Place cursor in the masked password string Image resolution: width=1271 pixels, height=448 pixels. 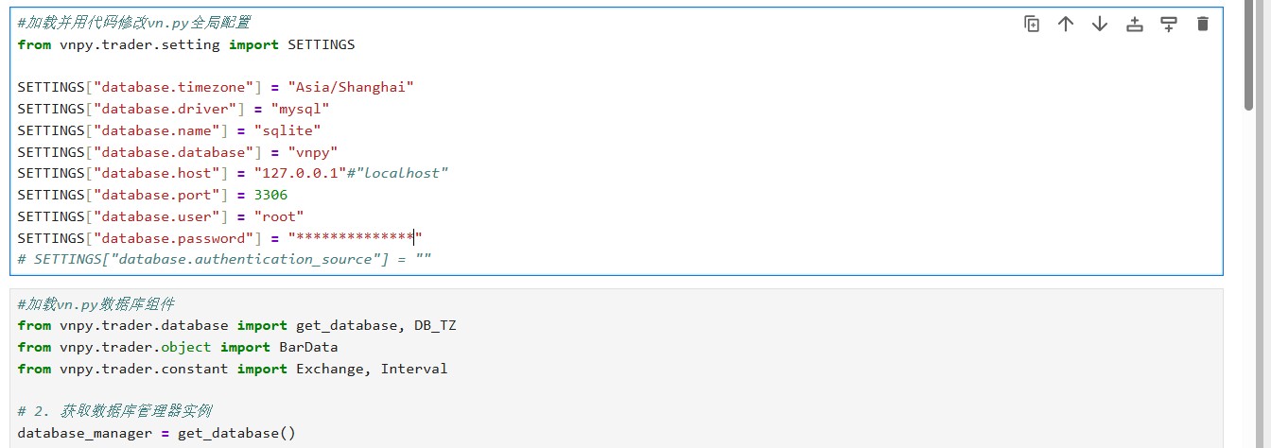355,238
